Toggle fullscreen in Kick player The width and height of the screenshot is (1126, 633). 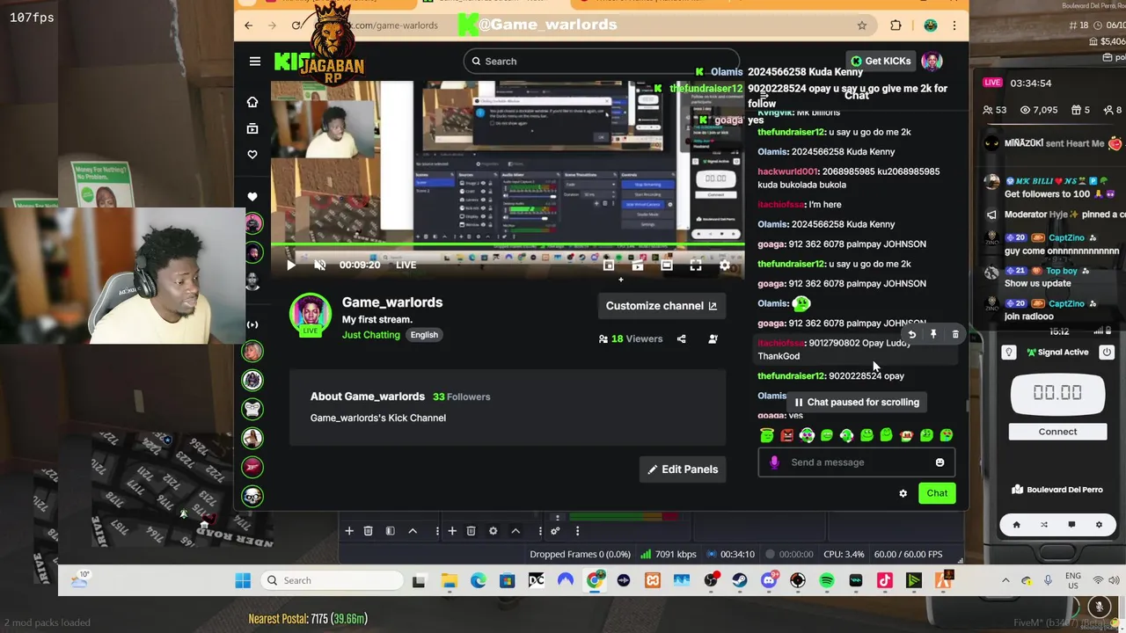[696, 265]
